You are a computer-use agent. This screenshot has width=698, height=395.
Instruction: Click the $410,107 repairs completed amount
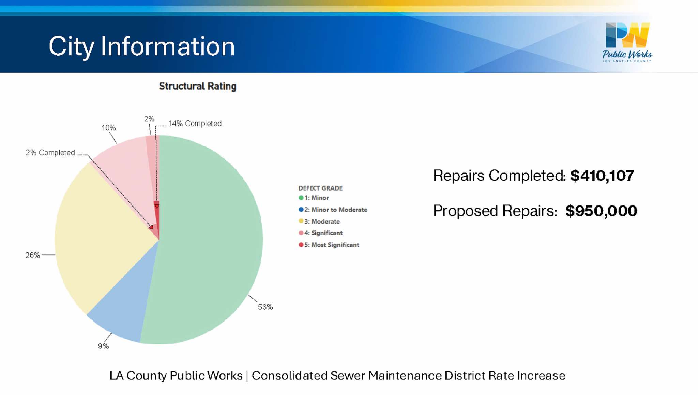602,176
